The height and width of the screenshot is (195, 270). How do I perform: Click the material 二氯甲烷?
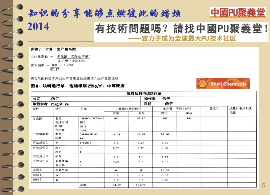(62, 170)
